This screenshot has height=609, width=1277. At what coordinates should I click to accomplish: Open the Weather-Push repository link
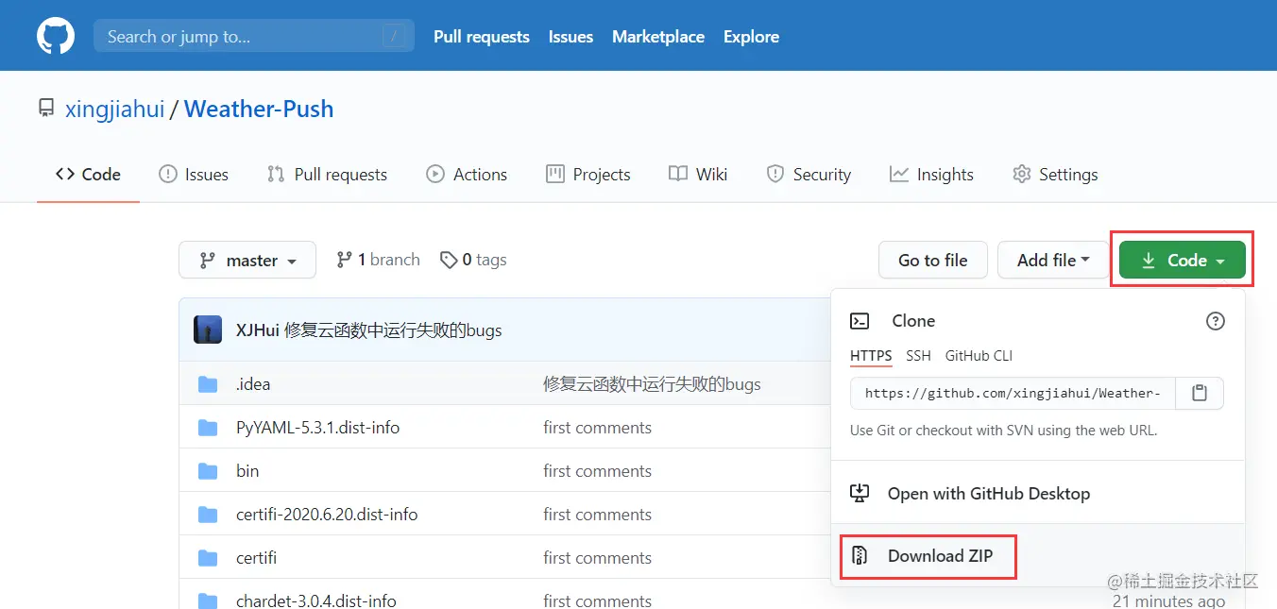pyautogui.click(x=259, y=109)
